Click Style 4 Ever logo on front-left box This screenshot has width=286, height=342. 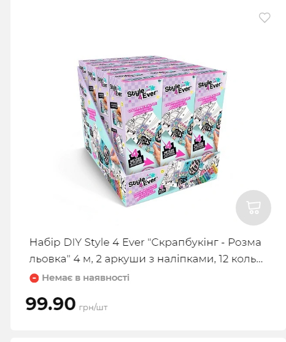(x=142, y=93)
